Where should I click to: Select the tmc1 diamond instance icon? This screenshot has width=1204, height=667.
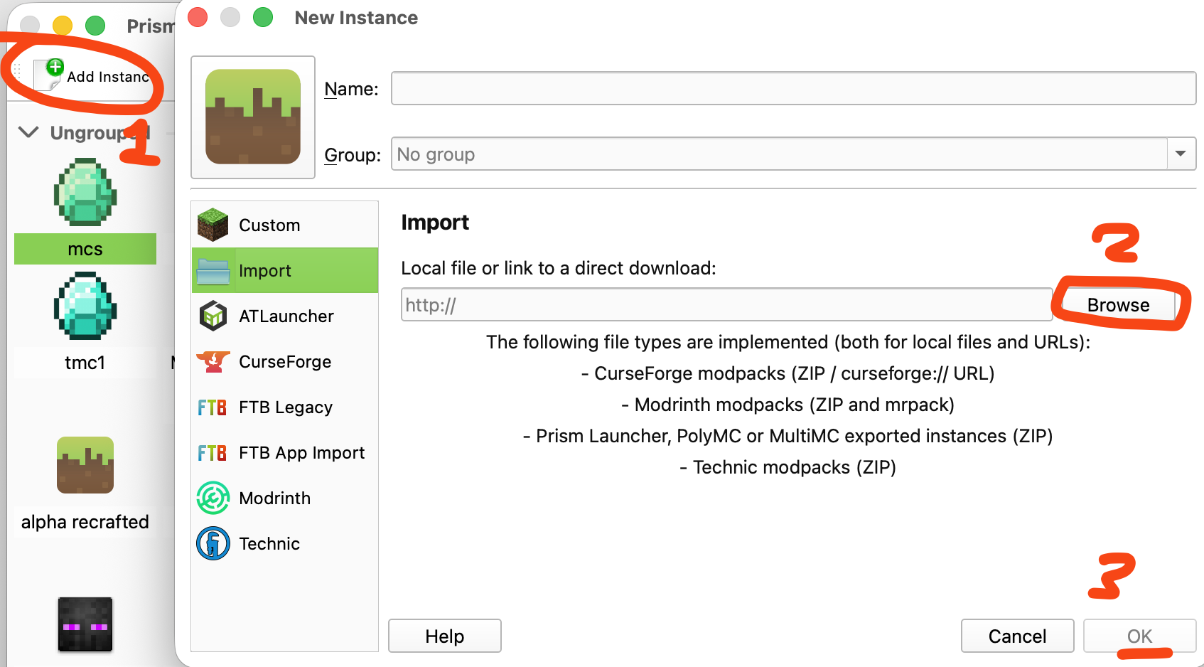pyautogui.click(x=85, y=306)
